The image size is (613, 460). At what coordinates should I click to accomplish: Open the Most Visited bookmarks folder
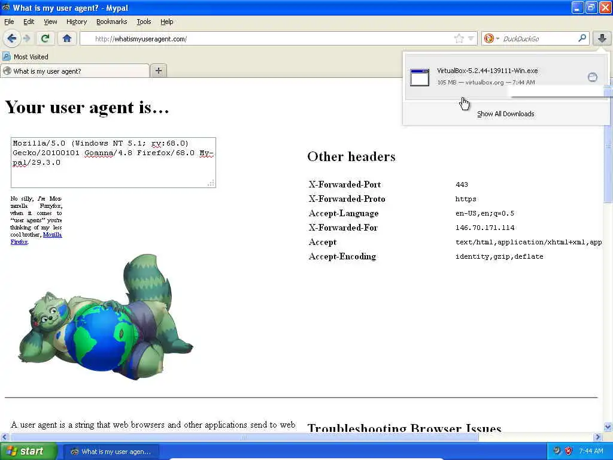click(x=25, y=57)
